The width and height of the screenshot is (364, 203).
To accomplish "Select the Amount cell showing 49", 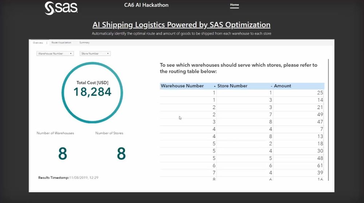I will point(298,114).
